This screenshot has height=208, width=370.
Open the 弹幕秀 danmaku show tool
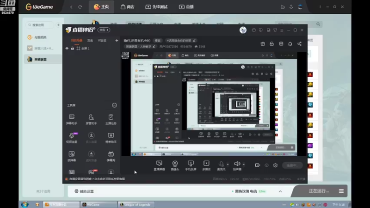coord(111,156)
